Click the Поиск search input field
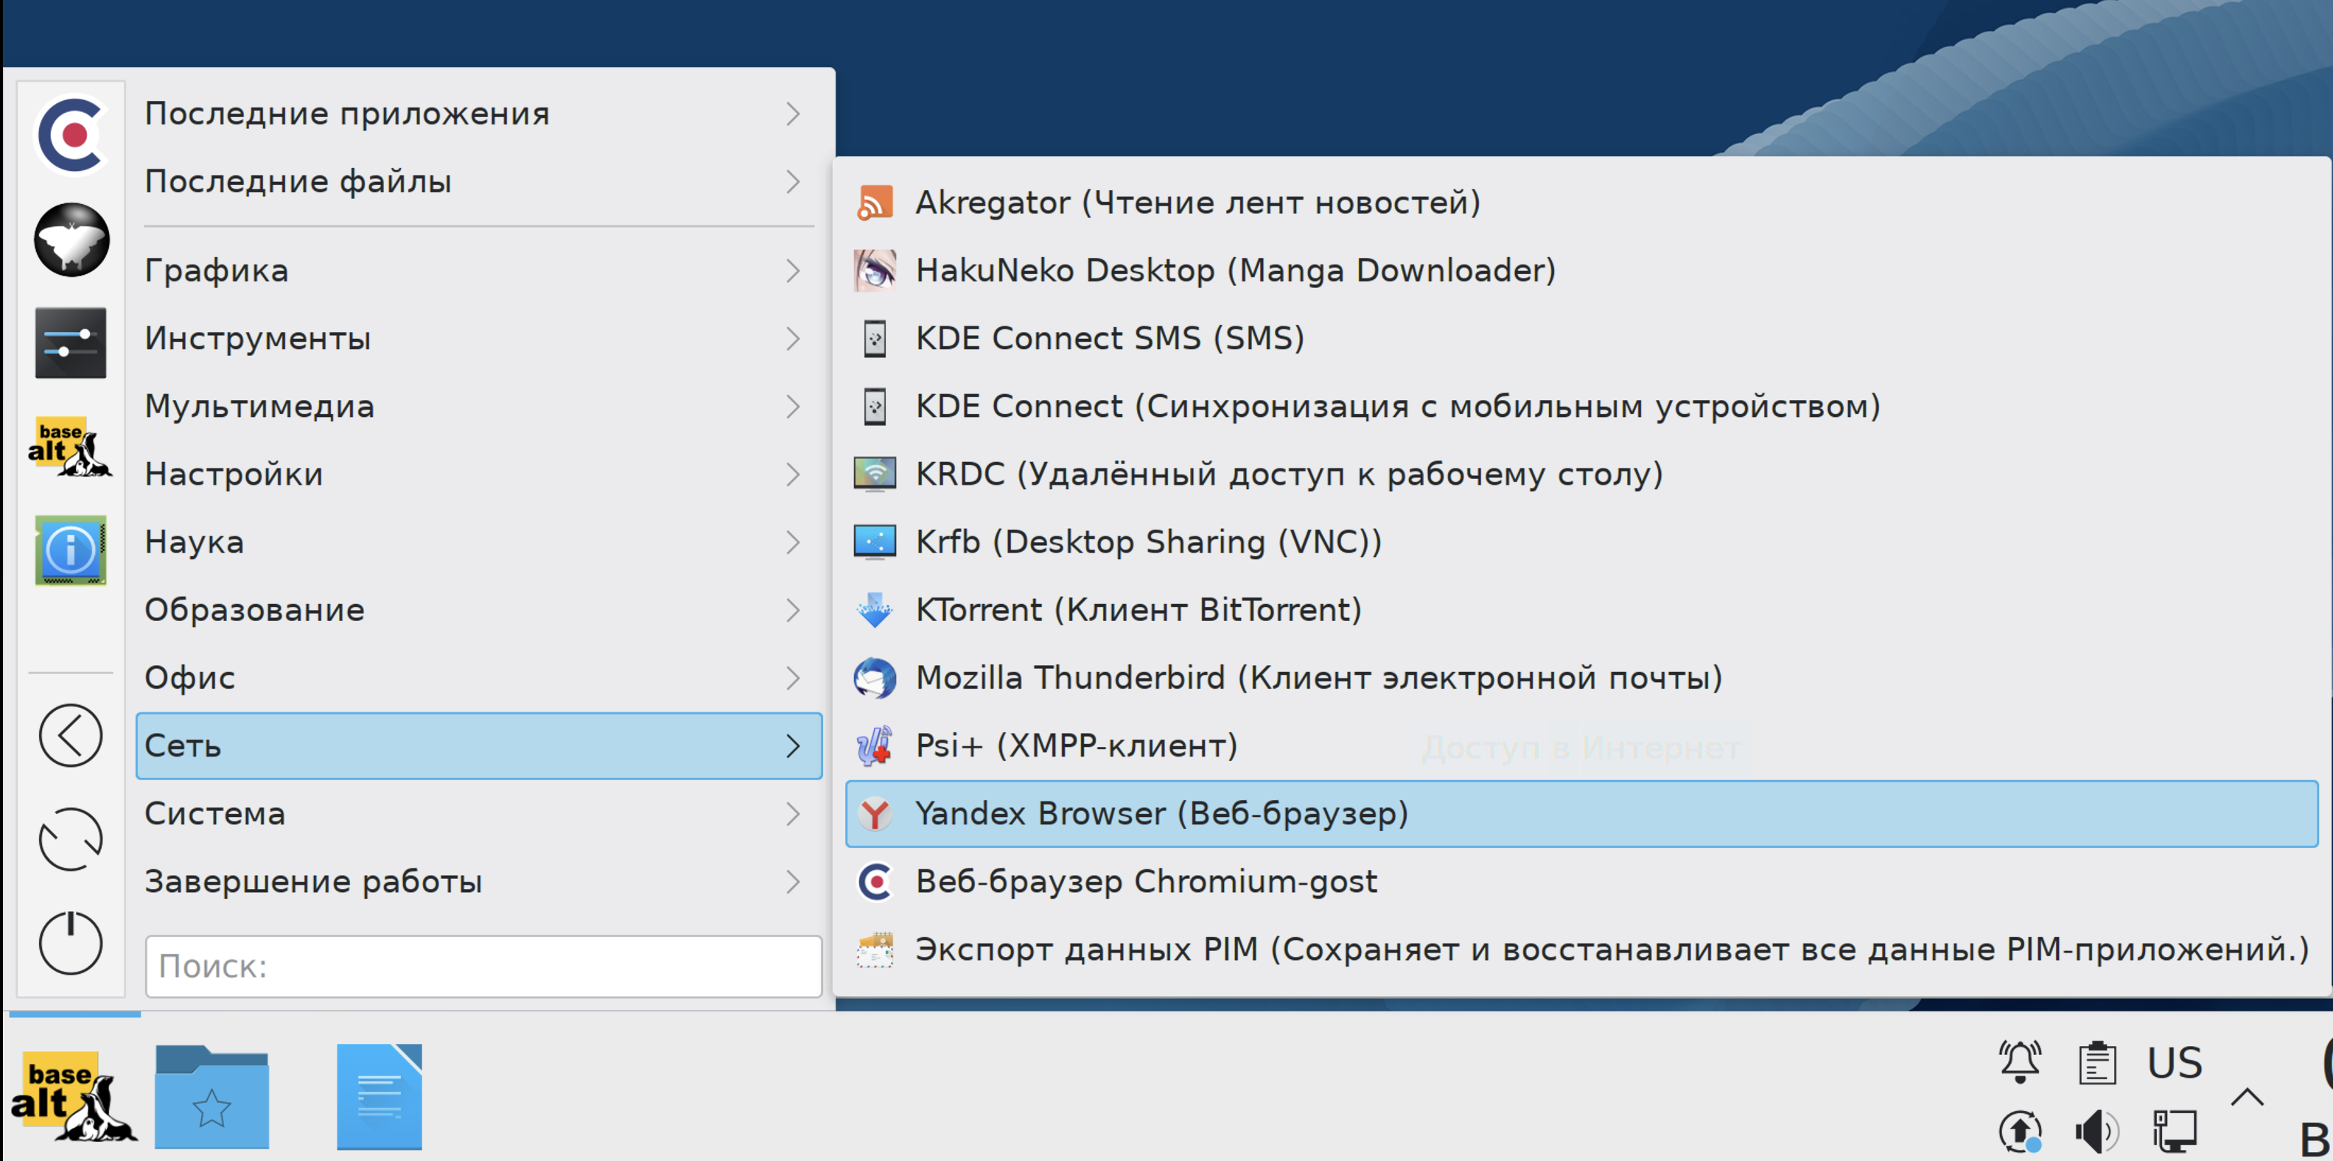The height and width of the screenshot is (1161, 2333). pyautogui.click(x=483, y=967)
